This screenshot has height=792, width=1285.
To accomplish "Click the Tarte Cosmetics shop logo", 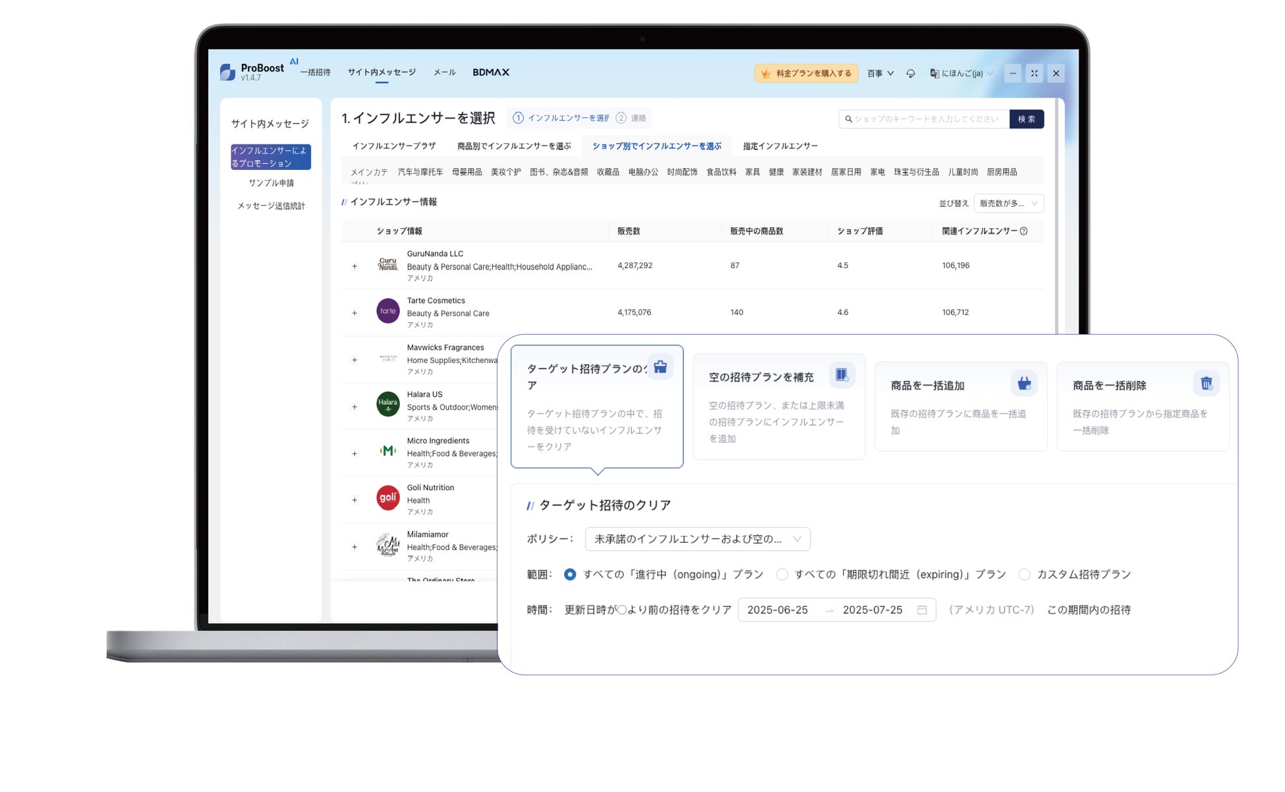I will [387, 311].
